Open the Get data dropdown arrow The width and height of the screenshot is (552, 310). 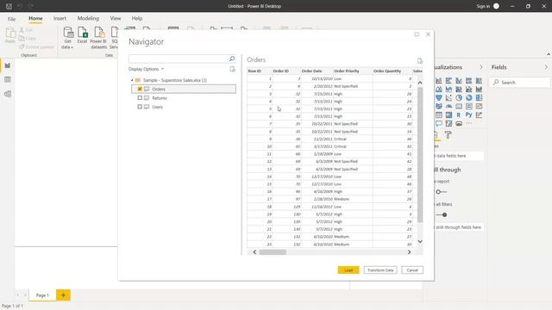pyautogui.click(x=72, y=47)
